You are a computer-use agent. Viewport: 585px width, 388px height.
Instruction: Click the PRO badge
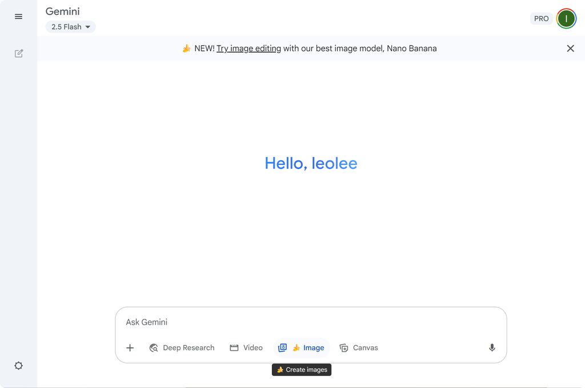[x=541, y=19]
